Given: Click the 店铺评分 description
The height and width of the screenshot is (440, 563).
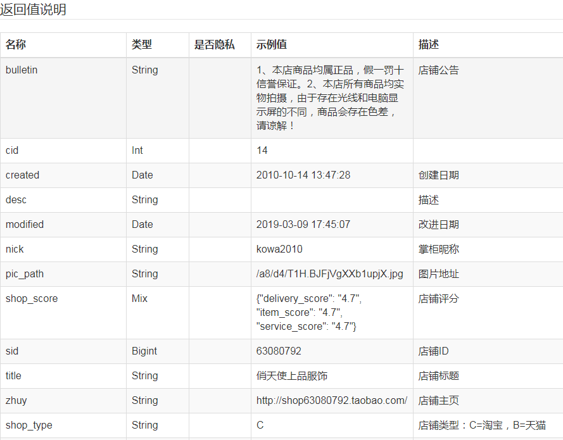Looking at the screenshot, I should pyautogui.click(x=439, y=299).
